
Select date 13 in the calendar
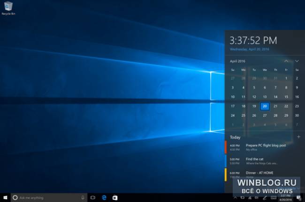click(x=265, y=97)
